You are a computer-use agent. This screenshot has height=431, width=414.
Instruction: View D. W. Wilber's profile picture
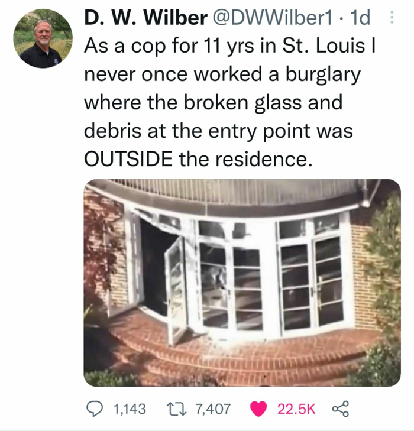(43, 38)
